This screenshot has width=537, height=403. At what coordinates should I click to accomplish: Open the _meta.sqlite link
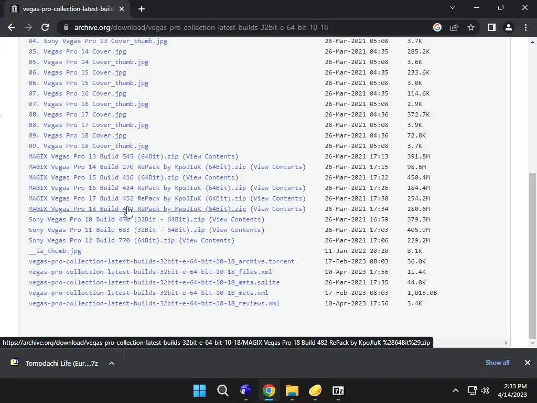pos(154,282)
